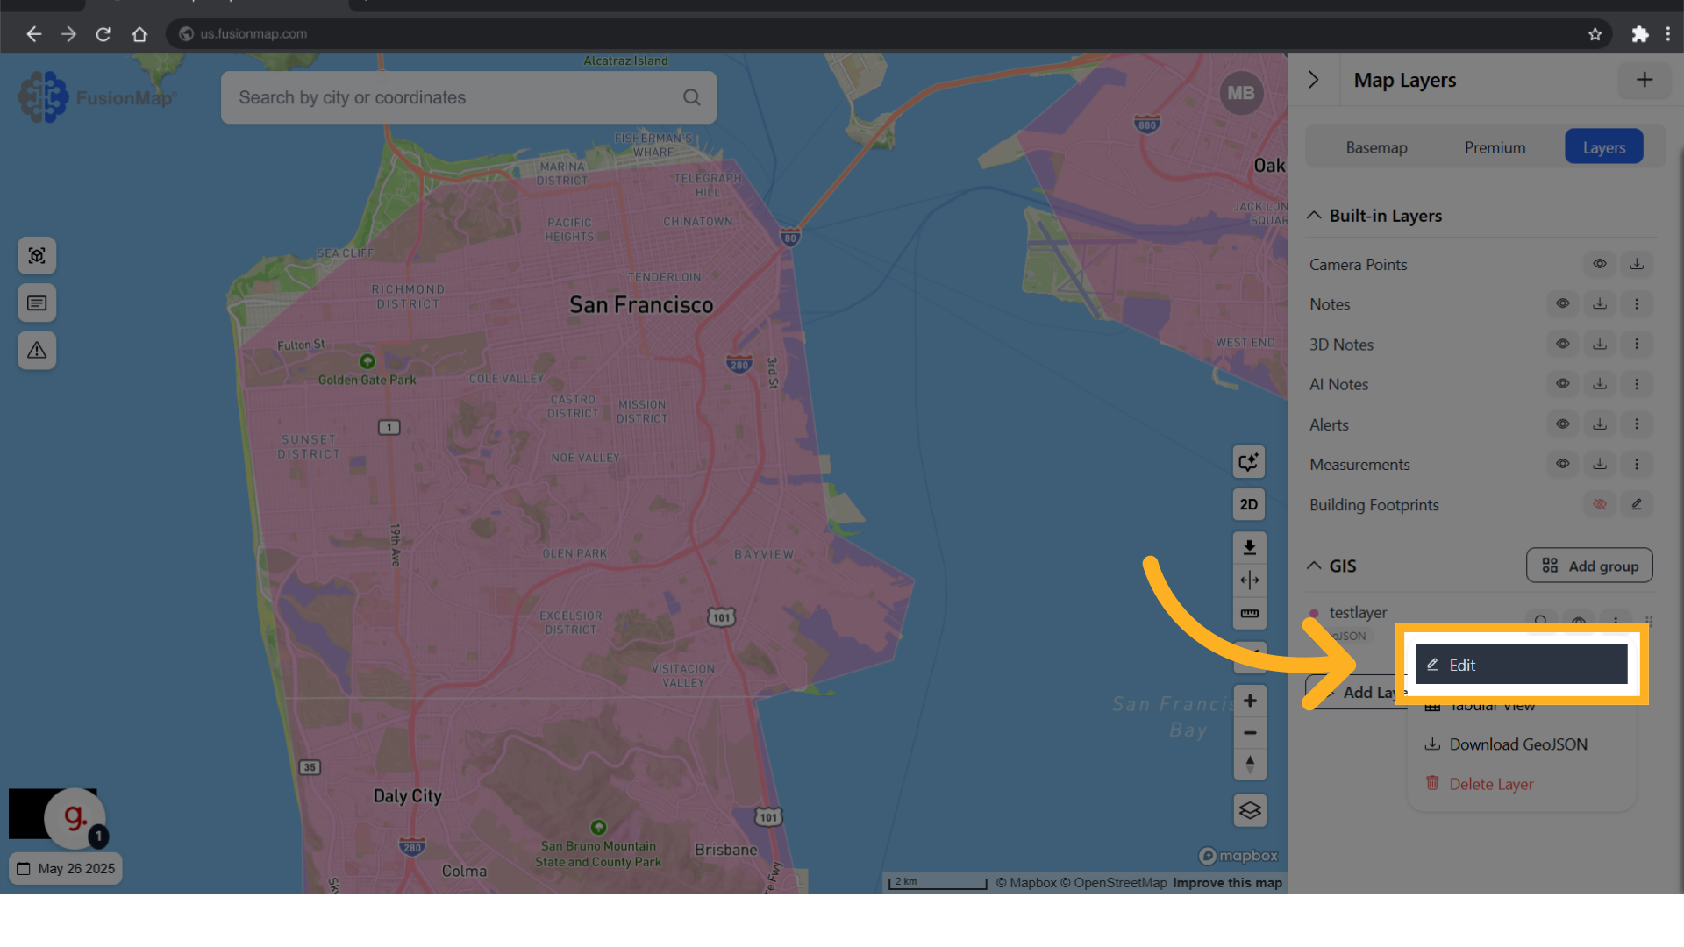Reload the browser page
The image size is (1684, 947).
click(x=103, y=34)
